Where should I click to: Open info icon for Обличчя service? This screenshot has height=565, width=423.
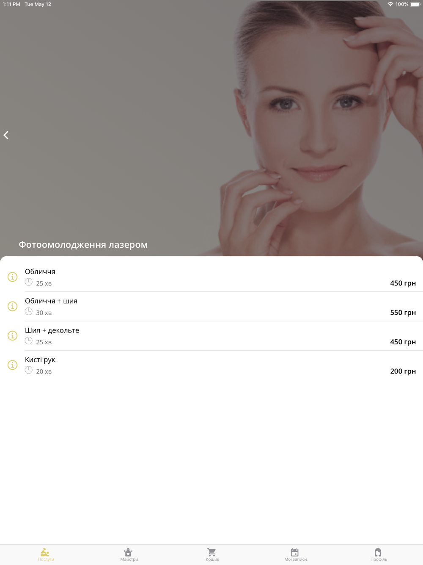[x=13, y=277]
